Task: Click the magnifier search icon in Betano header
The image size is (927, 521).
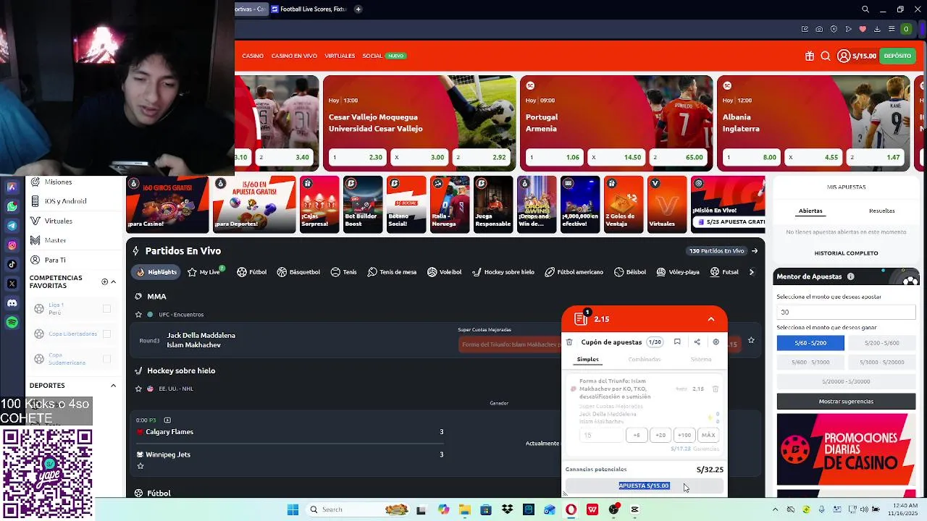Action: 826,56
